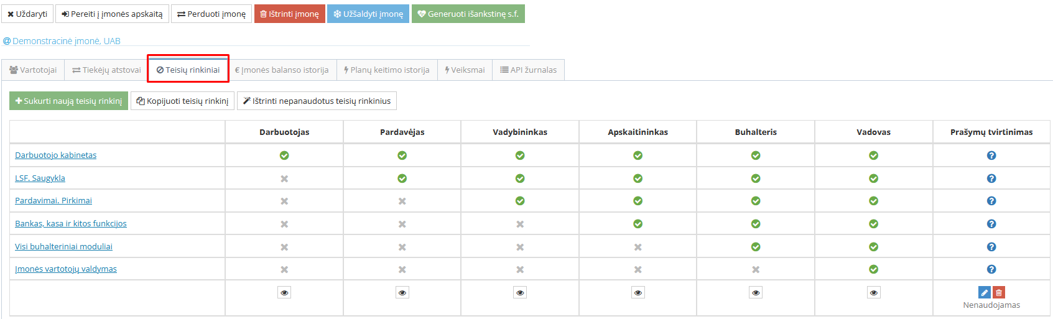Click the green check for Pardavėjas, LSF. Saugykla
Image resolution: width=1053 pixels, height=319 pixels.
click(402, 178)
